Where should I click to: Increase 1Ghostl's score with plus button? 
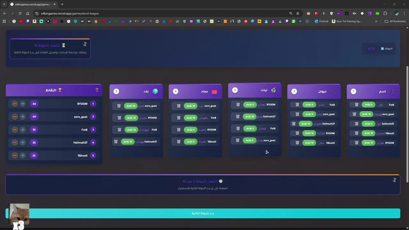(23, 156)
